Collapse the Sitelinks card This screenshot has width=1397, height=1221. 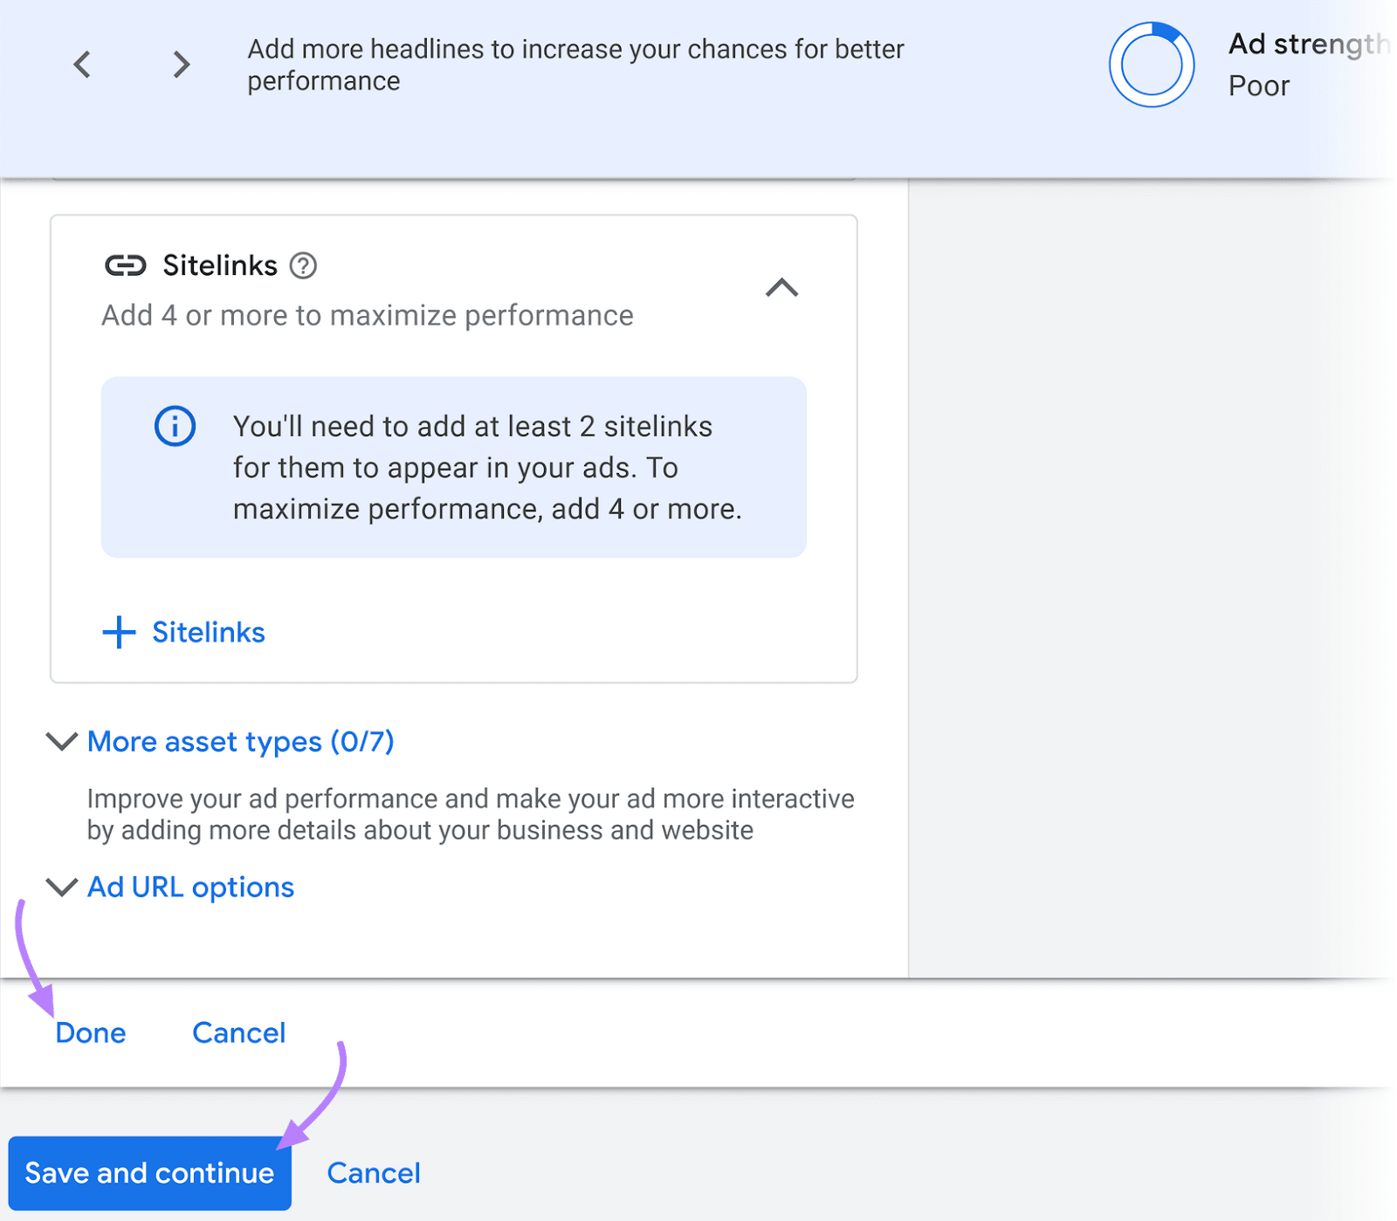pos(783,289)
